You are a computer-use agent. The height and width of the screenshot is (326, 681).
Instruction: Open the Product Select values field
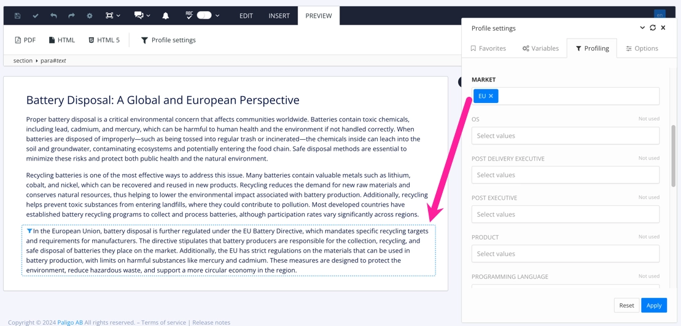point(566,254)
